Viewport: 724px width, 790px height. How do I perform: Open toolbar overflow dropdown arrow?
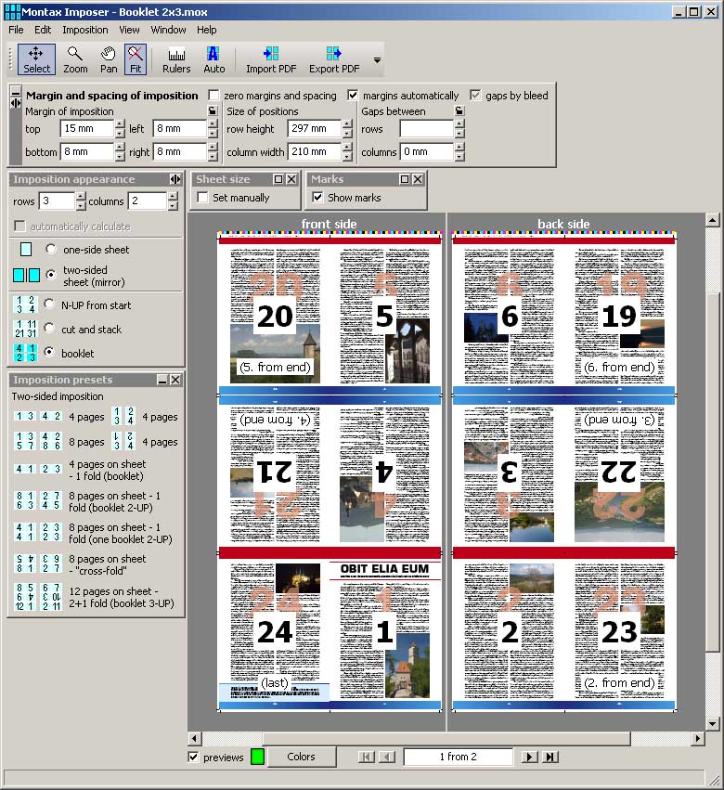coord(377,60)
